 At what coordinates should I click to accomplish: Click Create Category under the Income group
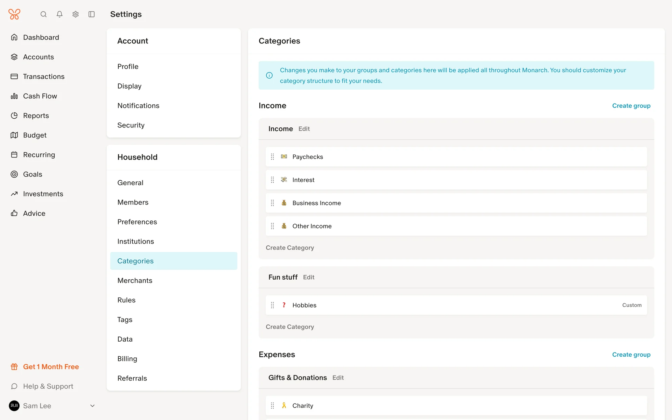(x=290, y=247)
